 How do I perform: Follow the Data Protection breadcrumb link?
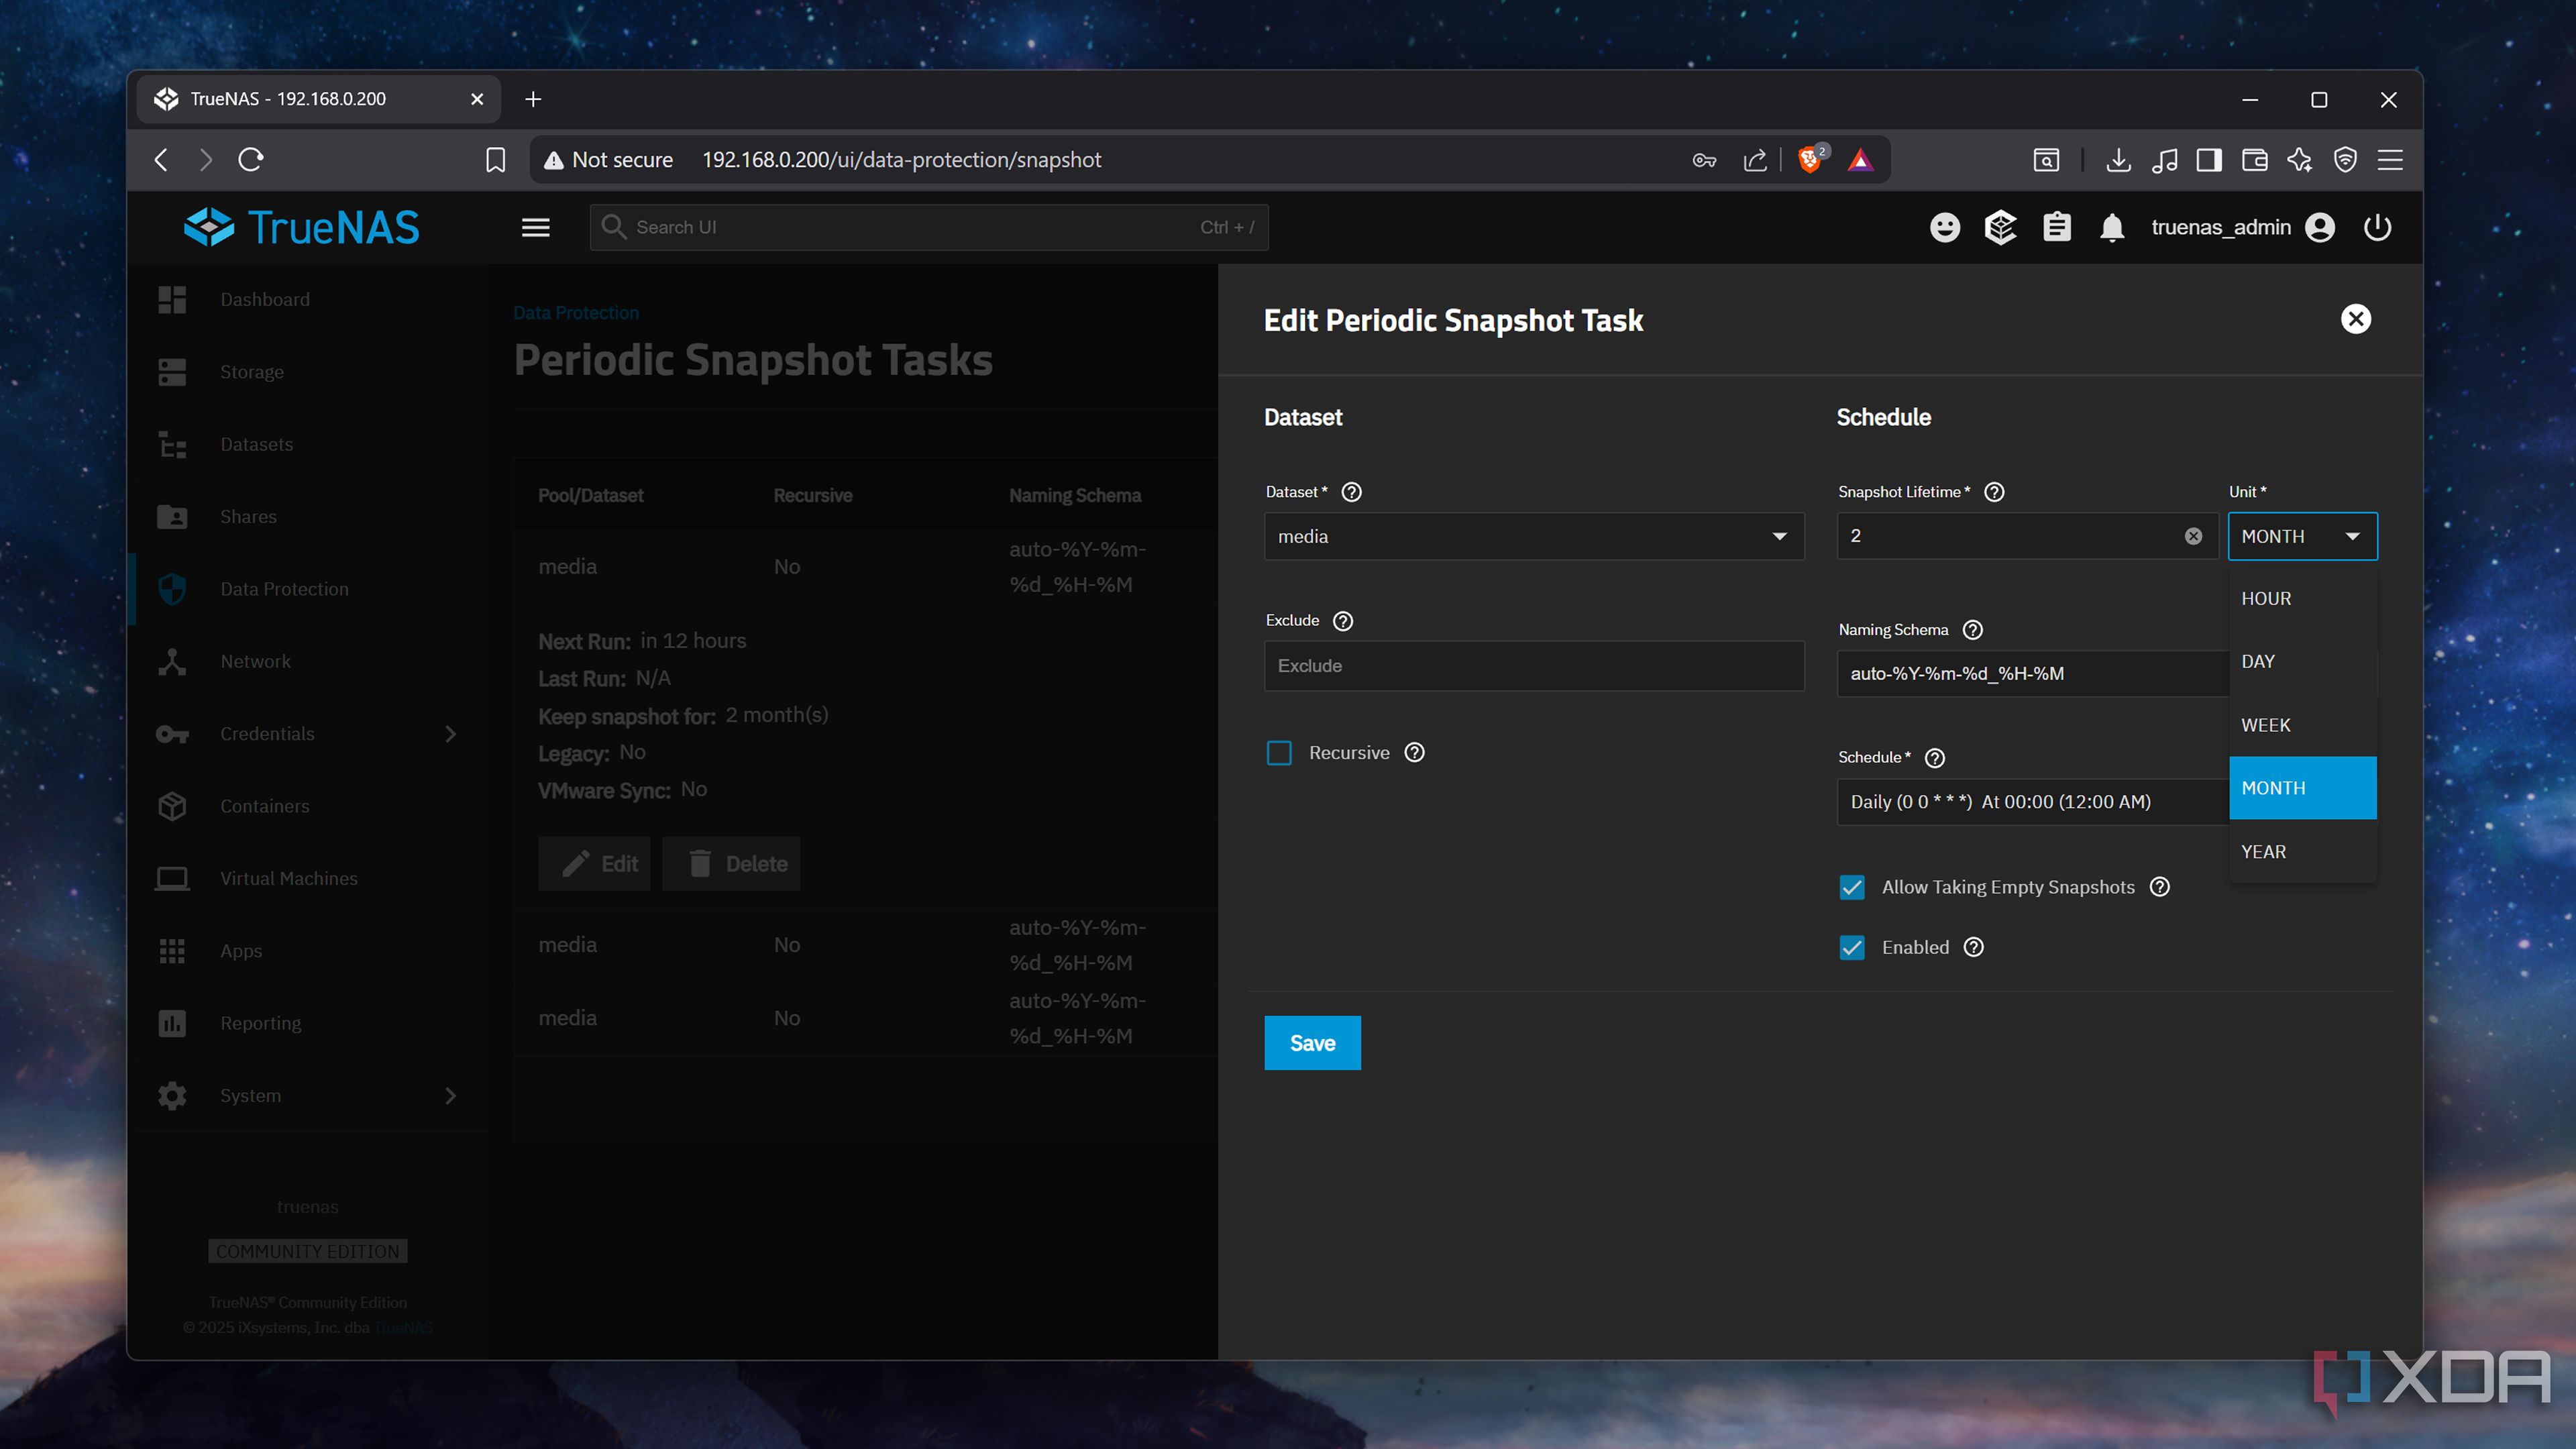click(x=576, y=313)
